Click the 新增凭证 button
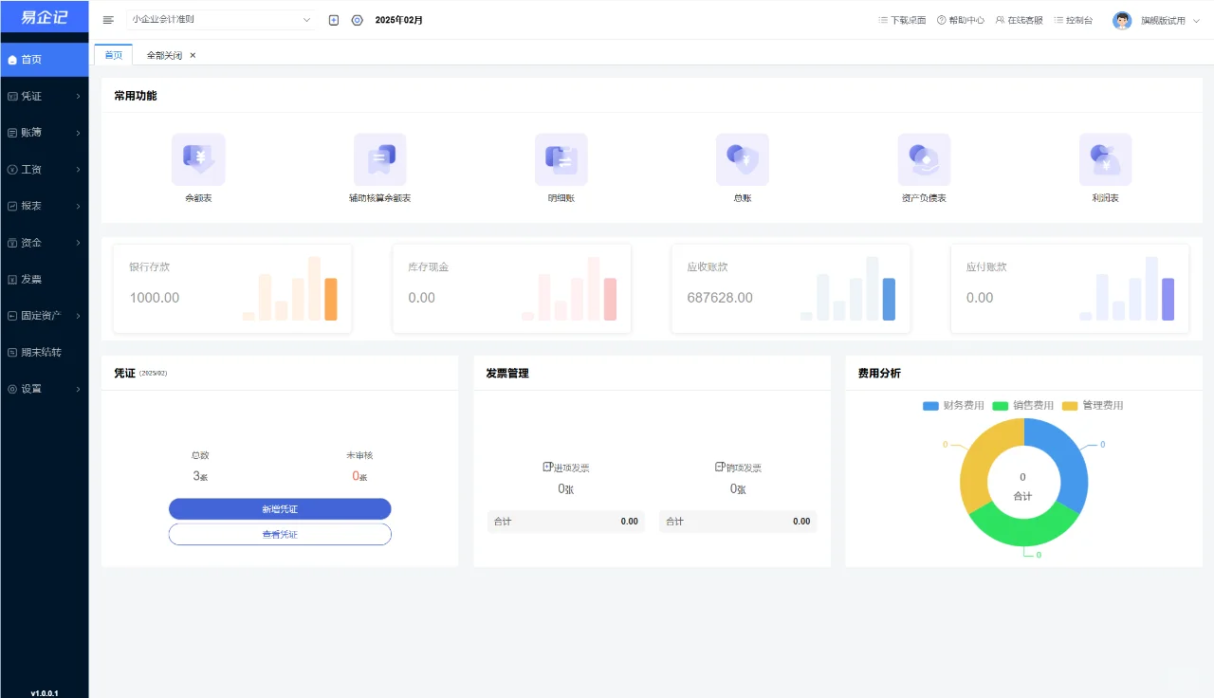 point(280,509)
